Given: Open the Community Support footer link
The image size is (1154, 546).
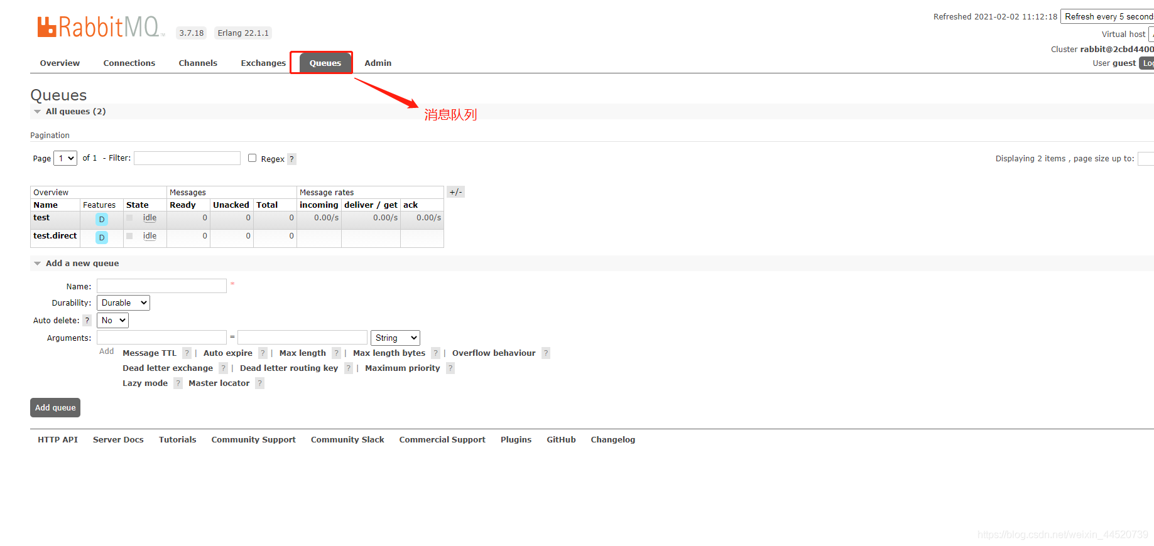Looking at the screenshot, I should (254, 440).
